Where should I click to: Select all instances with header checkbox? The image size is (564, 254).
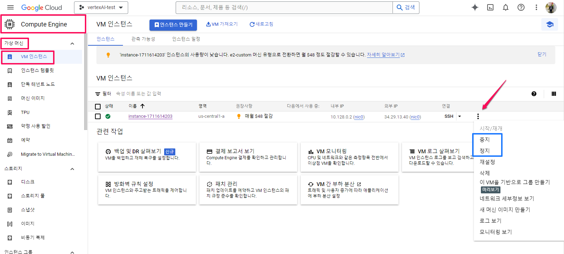pyautogui.click(x=98, y=106)
